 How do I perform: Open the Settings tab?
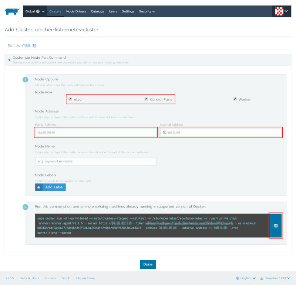(x=128, y=11)
